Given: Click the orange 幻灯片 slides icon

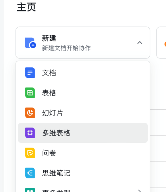Looking at the screenshot, I should 30,113.
